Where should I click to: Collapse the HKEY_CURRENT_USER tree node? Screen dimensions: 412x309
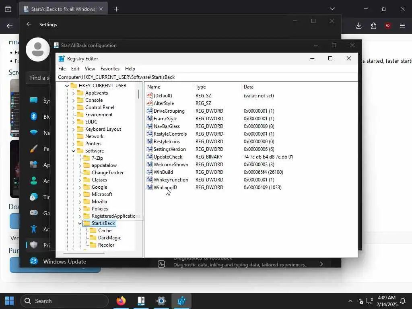tap(67, 86)
